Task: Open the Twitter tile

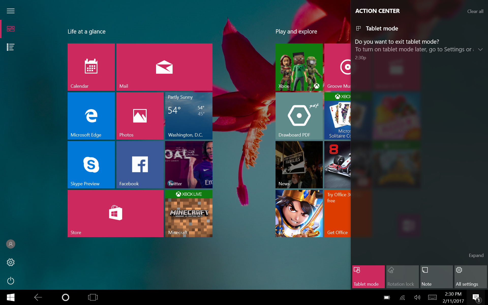Action: click(189, 165)
